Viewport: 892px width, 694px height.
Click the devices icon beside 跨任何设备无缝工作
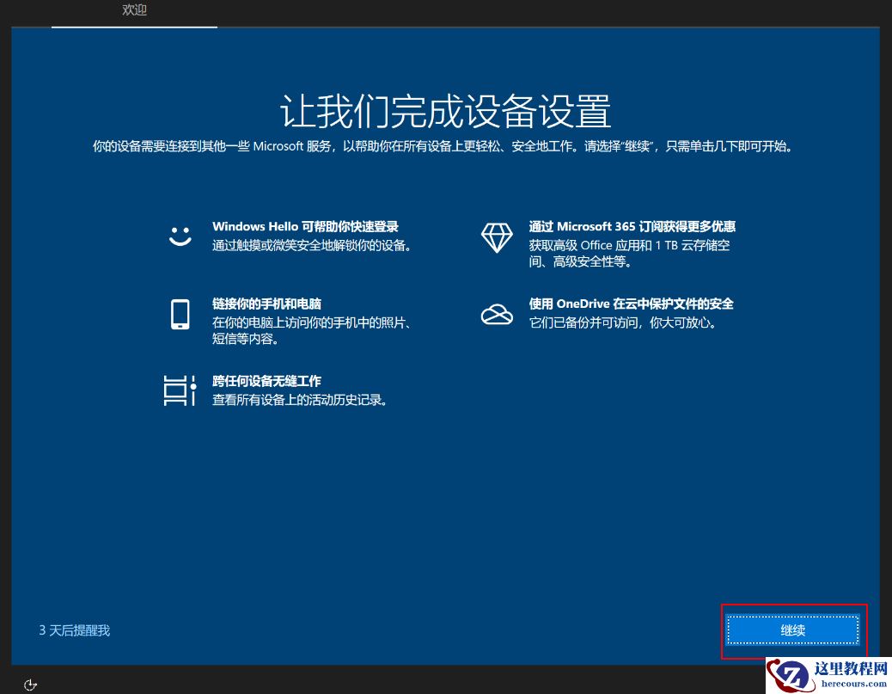180,390
